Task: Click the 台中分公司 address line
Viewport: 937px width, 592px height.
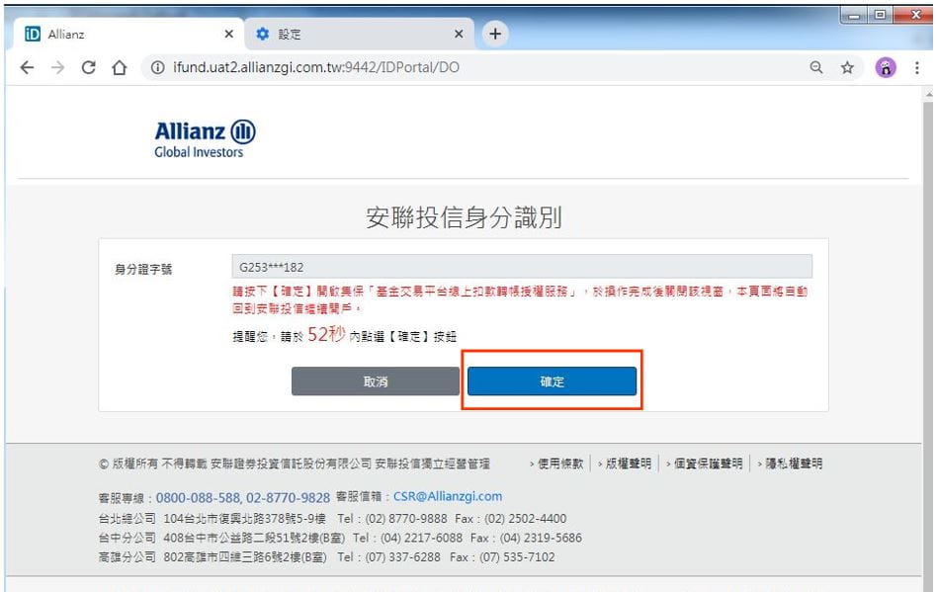Action: 340,538
